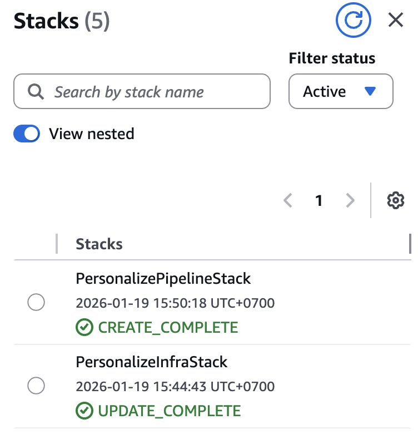The width and height of the screenshot is (418, 434).
Task: Select page number 1
Action: pyautogui.click(x=319, y=200)
